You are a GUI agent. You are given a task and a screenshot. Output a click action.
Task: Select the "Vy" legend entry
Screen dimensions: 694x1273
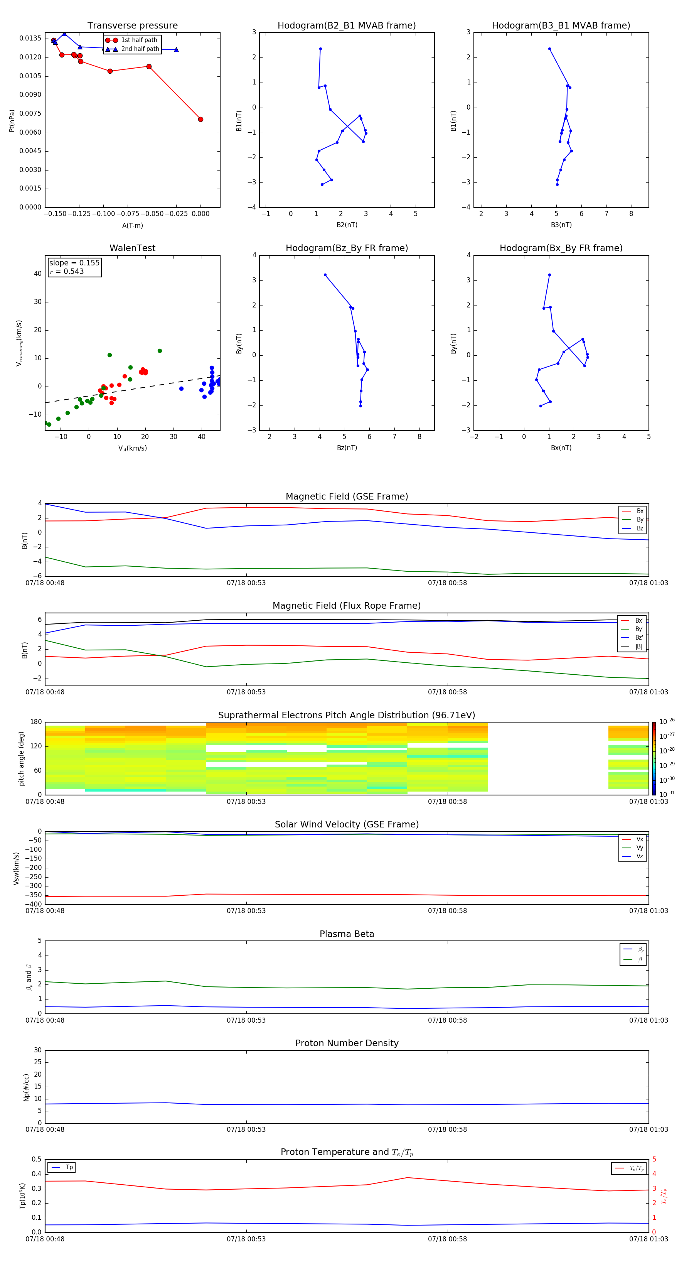tap(633, 848)
